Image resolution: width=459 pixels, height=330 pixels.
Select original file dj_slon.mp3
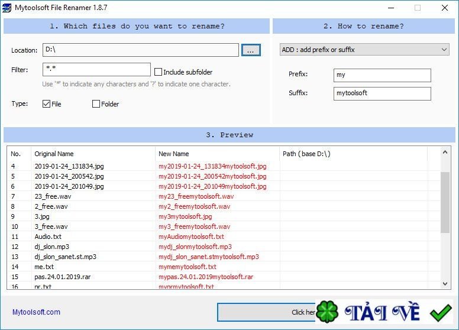(52, 247)
